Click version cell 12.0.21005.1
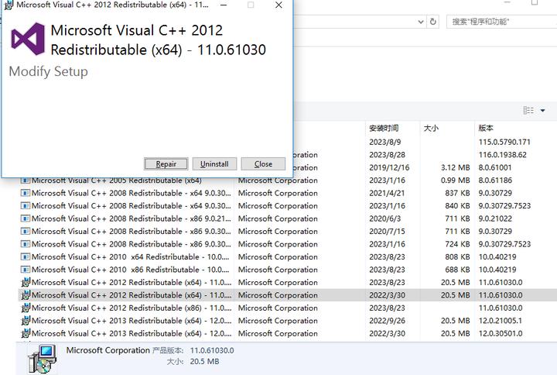Image resolution: width=557 pixels, height=375 pixels. [x=501, y=321]
